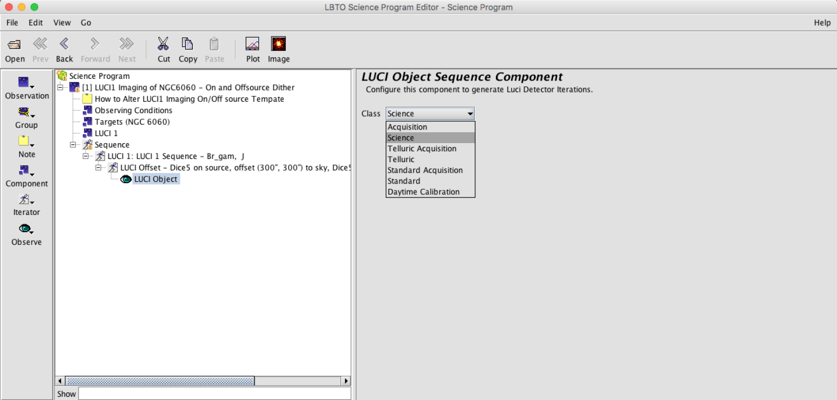Select the LUCI 1 tree row
837x400 pixels.
(x=106, y=133)
